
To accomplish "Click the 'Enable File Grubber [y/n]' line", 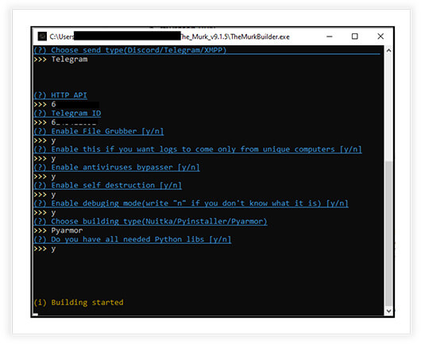I will click(x=98, y=131).
